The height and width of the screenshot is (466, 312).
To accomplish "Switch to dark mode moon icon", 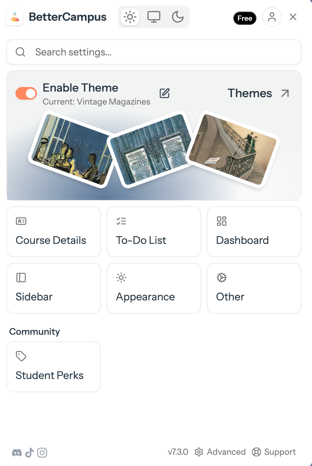I will point(178,17).
